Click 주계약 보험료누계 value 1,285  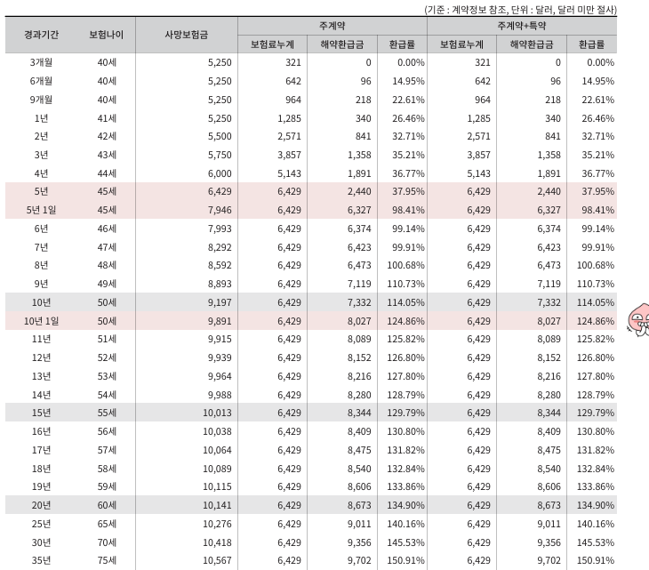(x=289, y=118)
